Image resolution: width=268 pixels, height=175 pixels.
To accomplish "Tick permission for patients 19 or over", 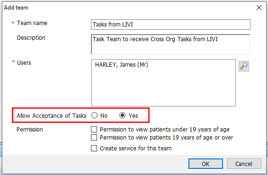I will [94, 138].
